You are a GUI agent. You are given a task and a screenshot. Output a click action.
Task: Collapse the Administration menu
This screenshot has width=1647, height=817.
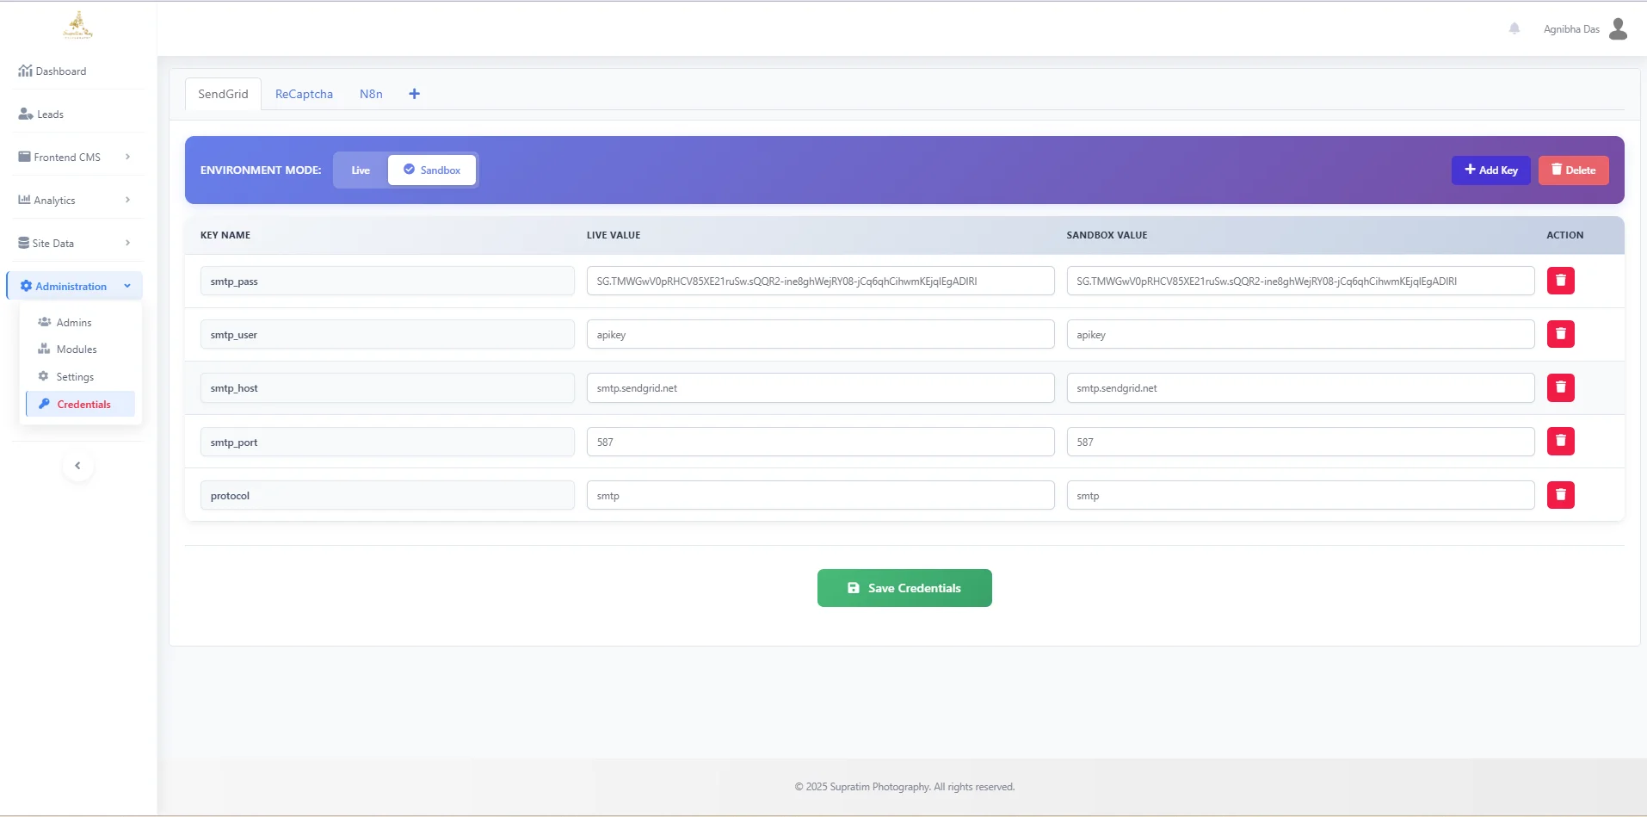[74, 287]
